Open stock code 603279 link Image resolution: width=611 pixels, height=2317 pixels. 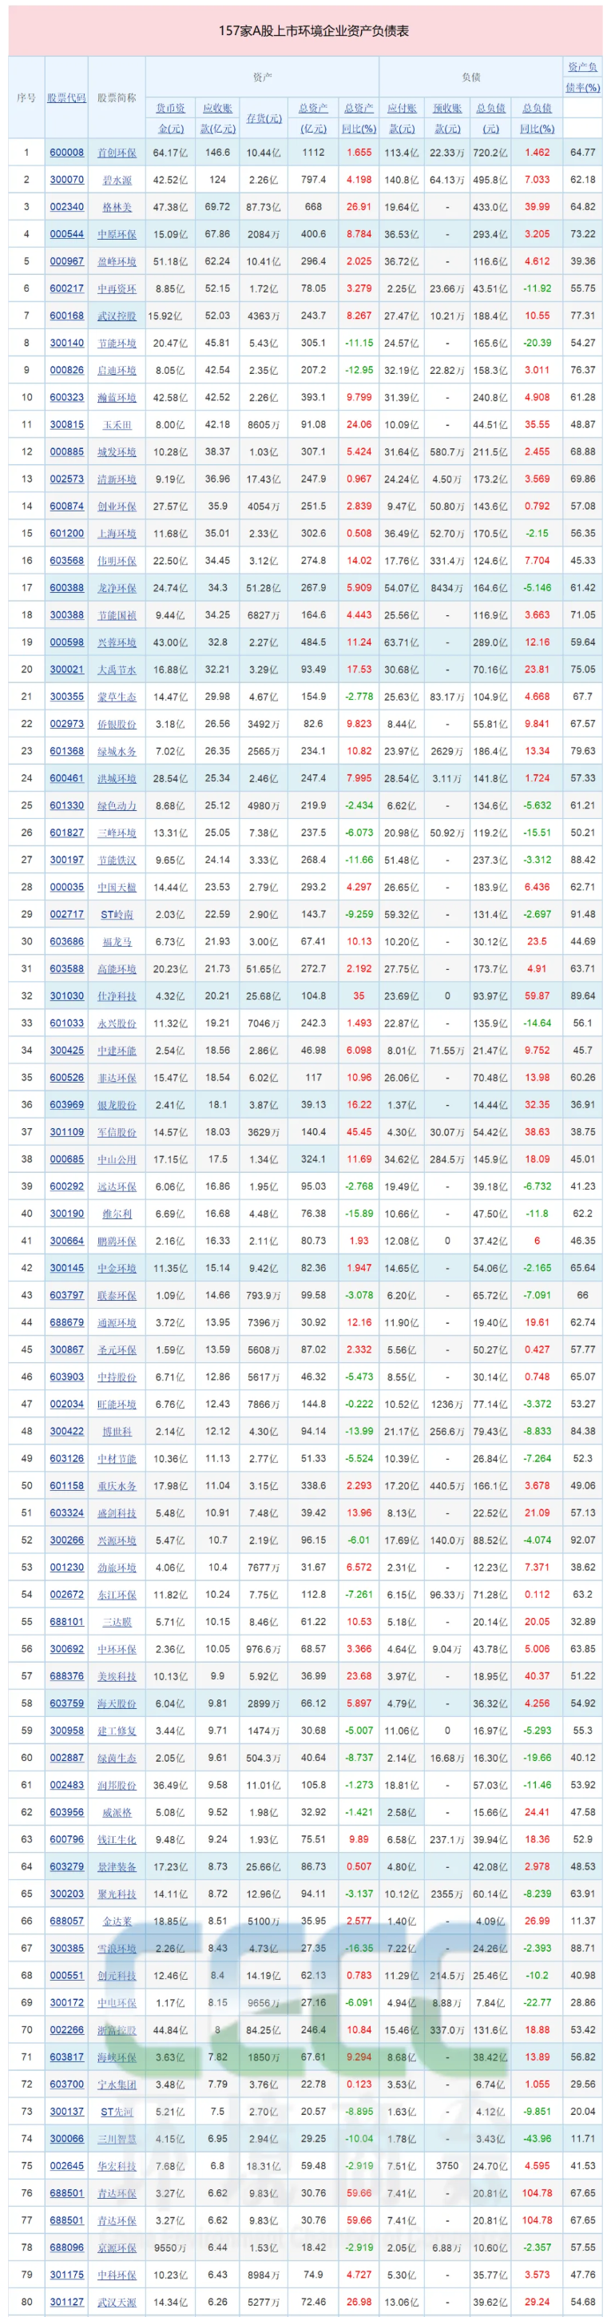click(66, 1866)
